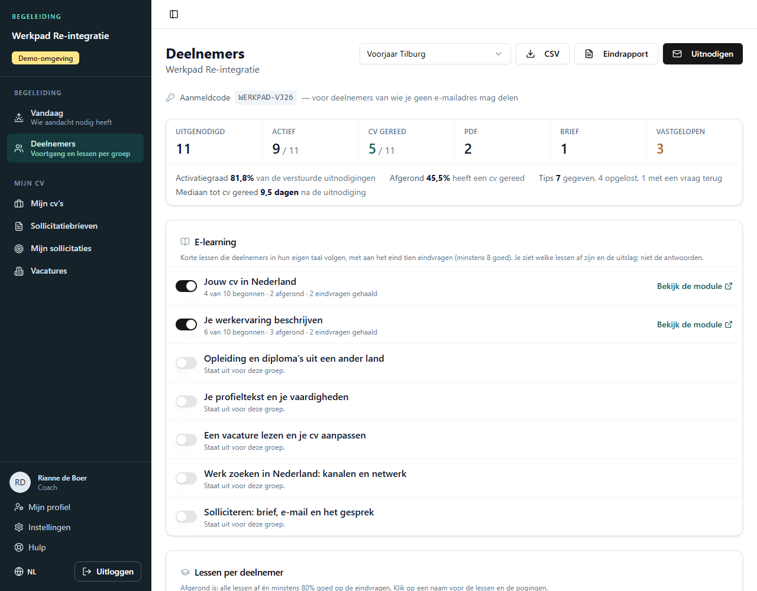Select Deelnemers in the sidebar
Image resolution: width=757 pixels, height=591 pixels.
tap(75, 148)
